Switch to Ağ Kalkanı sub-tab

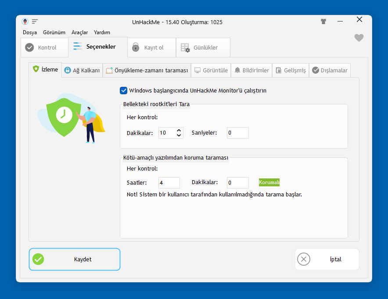coord(82,71)
